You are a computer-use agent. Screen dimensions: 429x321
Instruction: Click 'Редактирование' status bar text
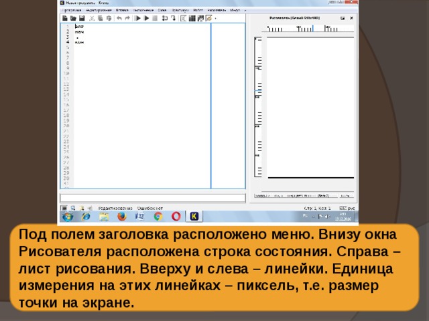click(x=115, y=208)
